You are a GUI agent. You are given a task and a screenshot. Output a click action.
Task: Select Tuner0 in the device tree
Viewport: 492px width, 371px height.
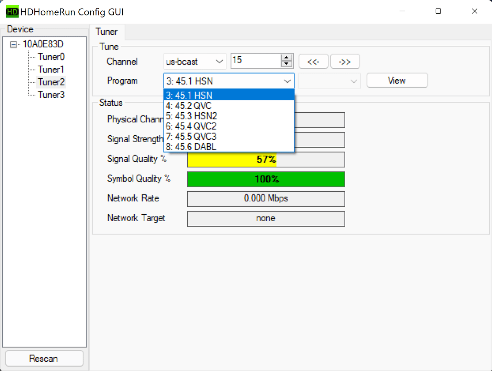pyautogui.click(x=51, y=57)
